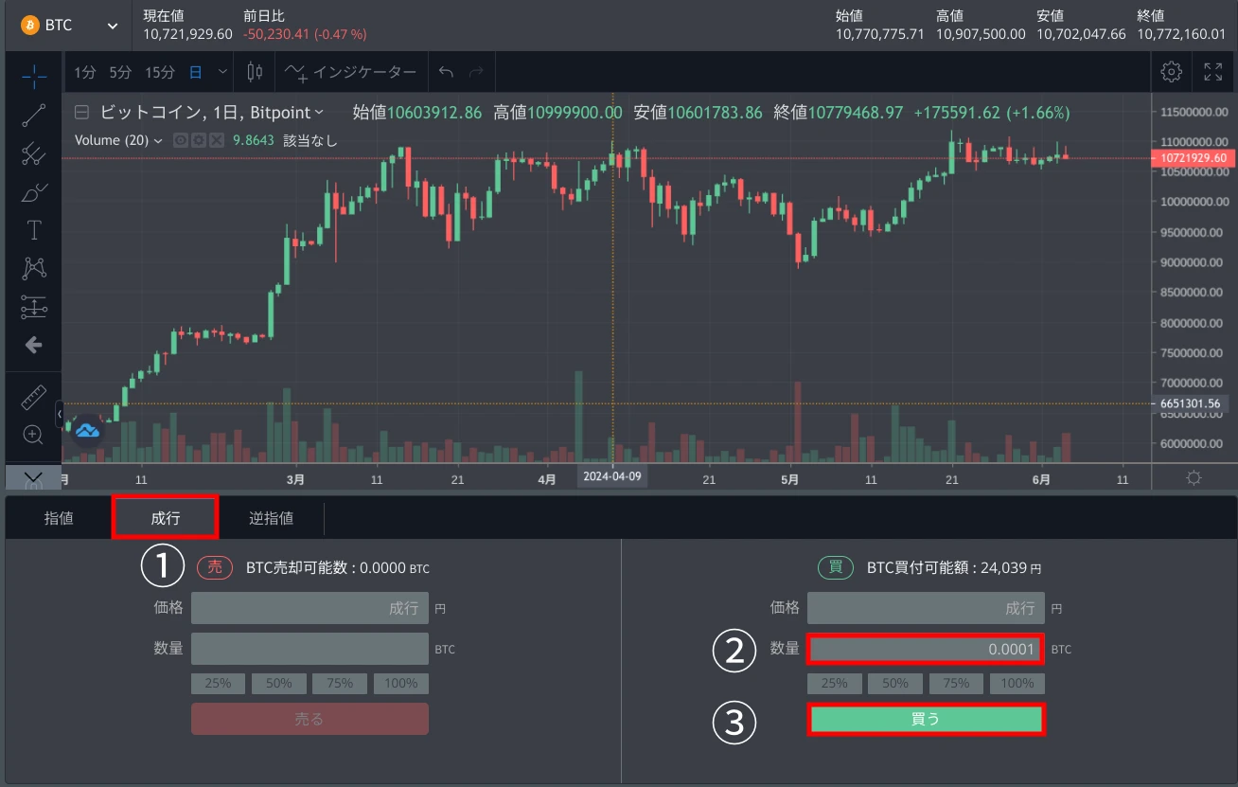This screenshot has width=1238, height=787.
Task: Expand the Bitpoint symbol legend chevron
Action: 319,113
